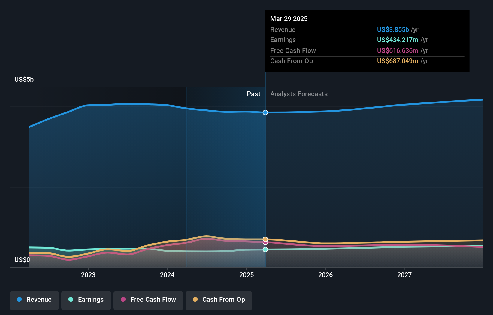Click the US$616.636m free cash flow value

pos(398,50)
